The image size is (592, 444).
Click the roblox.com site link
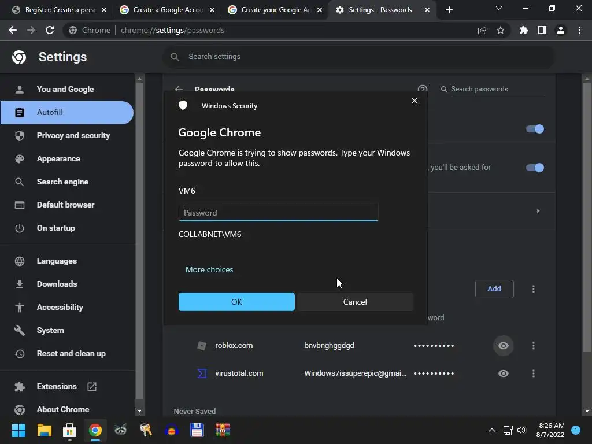click(x=234, y=346)
